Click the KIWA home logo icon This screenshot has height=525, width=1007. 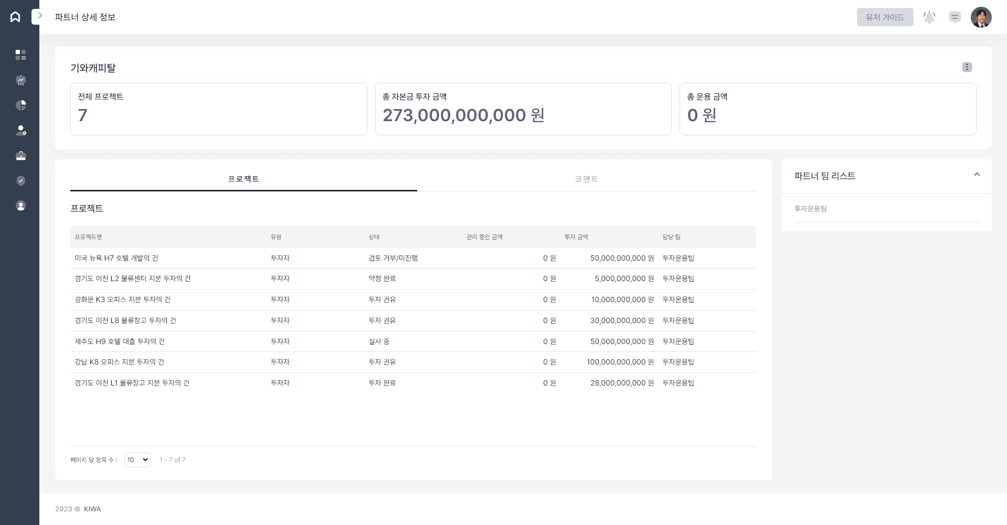(x=15, y=17)
